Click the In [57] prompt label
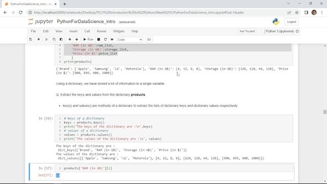Image resolution: width=327 pixels, height=184 pixels. tap(45, 168)
